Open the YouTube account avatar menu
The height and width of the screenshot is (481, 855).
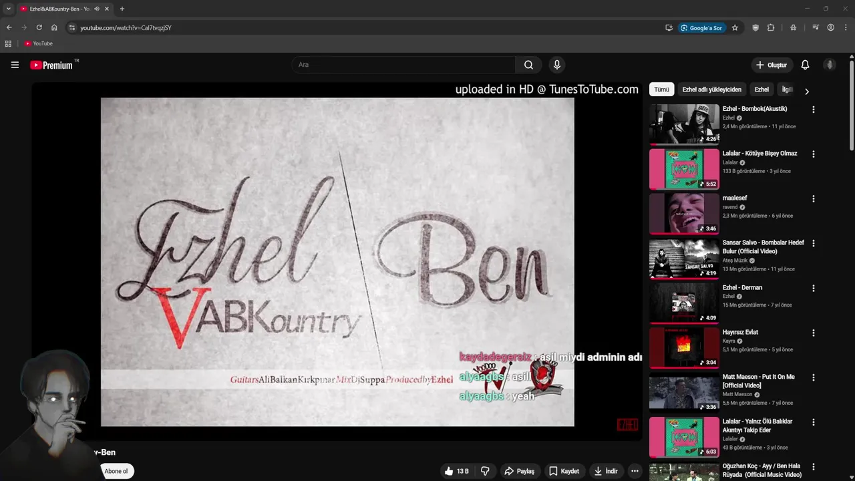click(830, 65)
